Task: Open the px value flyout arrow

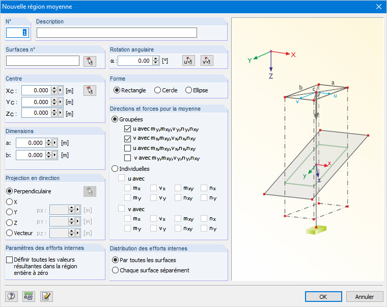Action: (x=77, y=210)
